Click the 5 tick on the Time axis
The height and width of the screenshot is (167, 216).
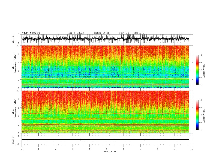107,149
